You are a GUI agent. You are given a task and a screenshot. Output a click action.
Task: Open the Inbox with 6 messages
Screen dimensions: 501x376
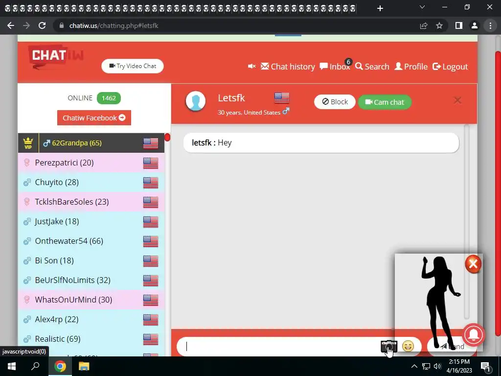click(x=335, y=67)
